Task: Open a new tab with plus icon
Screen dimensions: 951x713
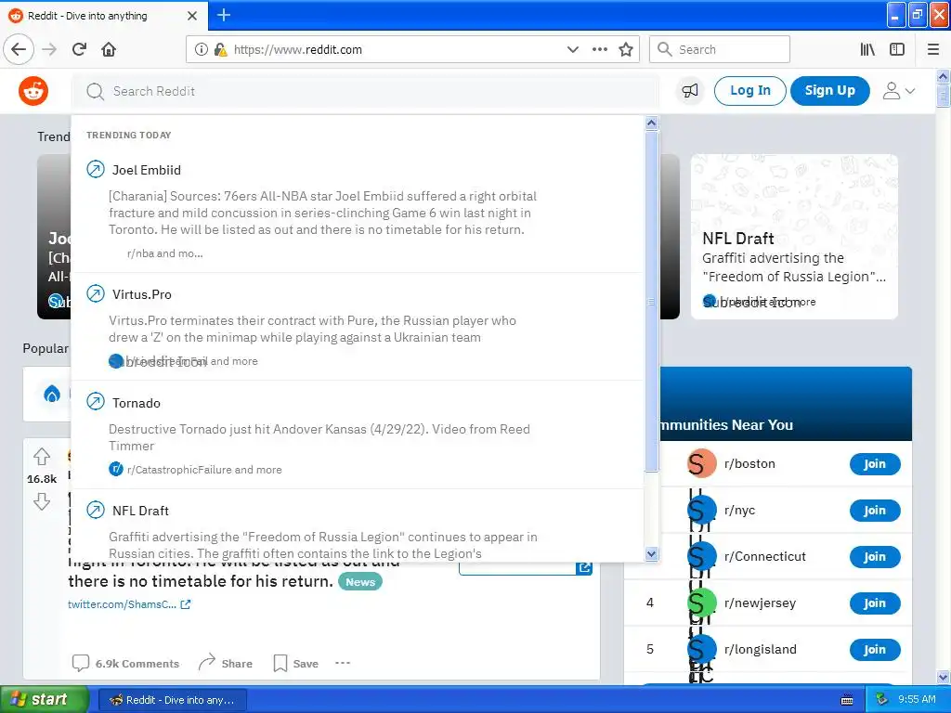Action: (x=224, y=15)
